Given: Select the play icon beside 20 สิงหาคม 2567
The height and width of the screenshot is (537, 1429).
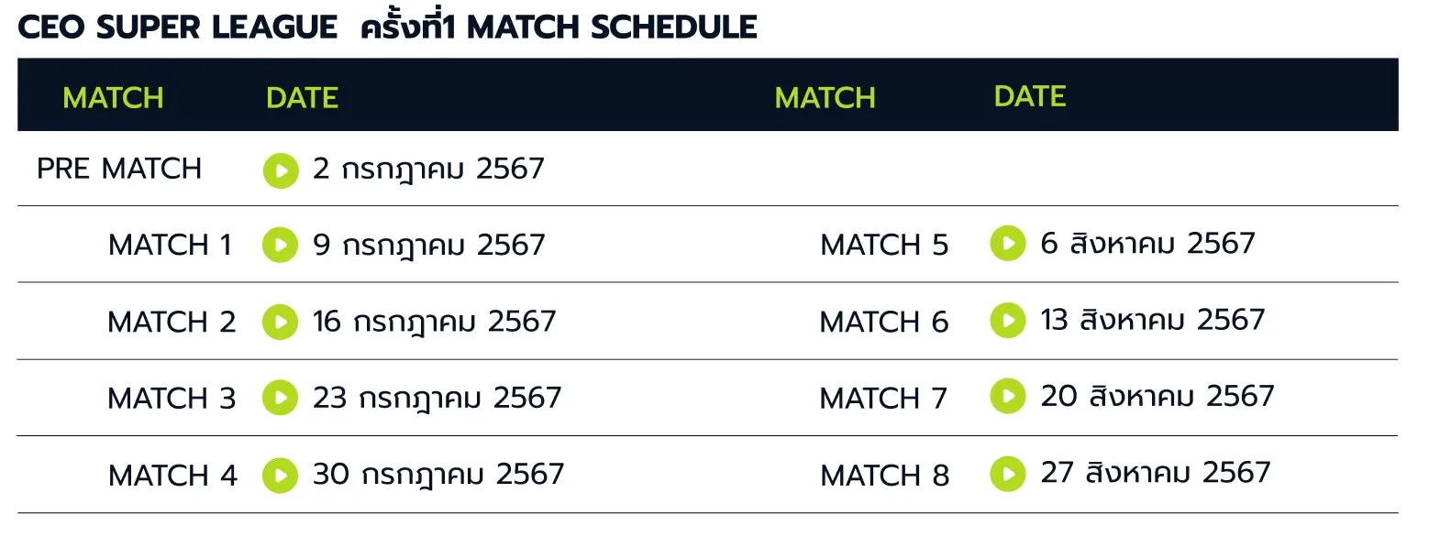Looking at the screenshot, I should (x=1008, y=396).
